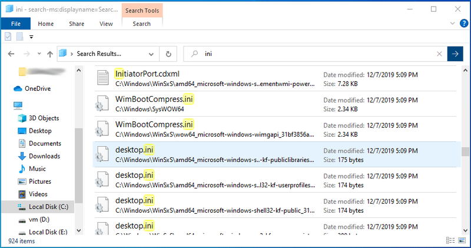This screenshot has height=248, width=471.
Task: Select desktop.ini sized 175 bytes
Action: (277, 154)
